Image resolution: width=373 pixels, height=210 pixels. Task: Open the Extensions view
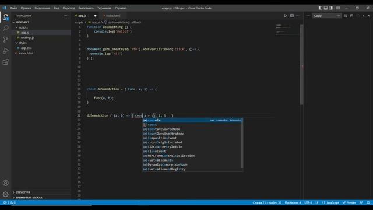click(5, 62)
